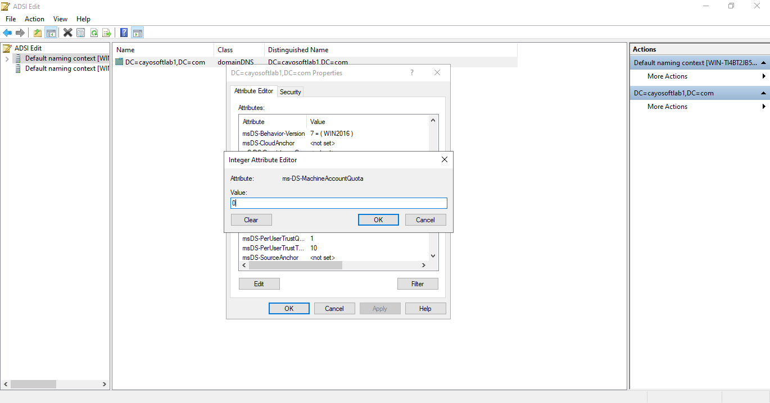Click the blue Help question mark icon
This screenshot has height=403, width=770.
click(124, 33)
